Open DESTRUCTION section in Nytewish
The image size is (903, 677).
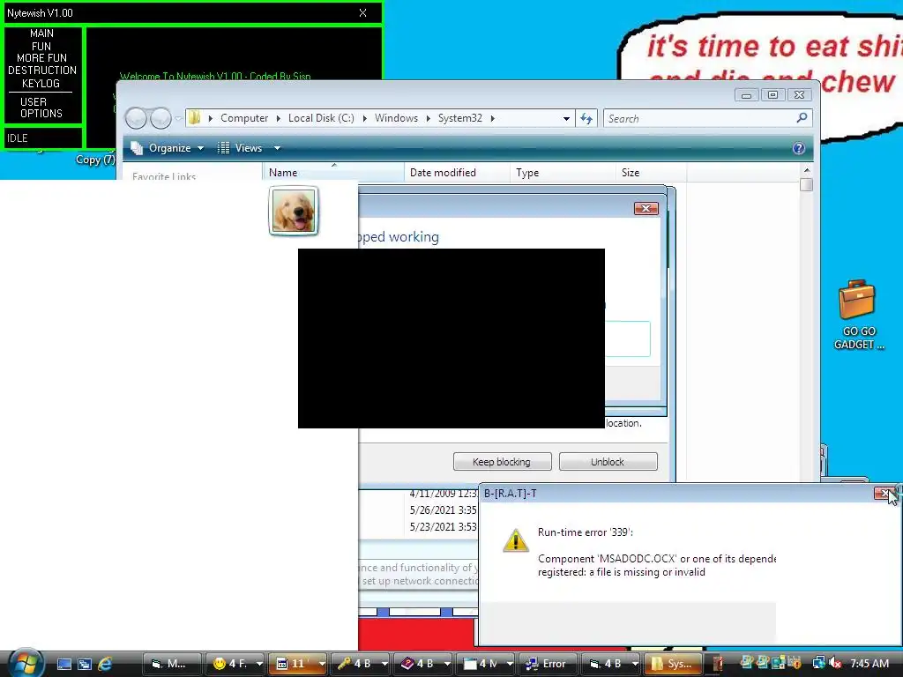tap(42, 71)
